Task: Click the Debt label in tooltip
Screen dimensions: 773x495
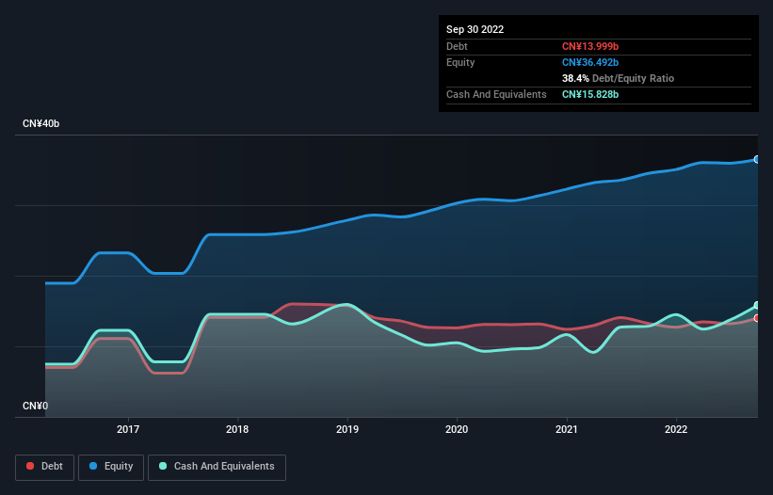Action: click(457, 46)
